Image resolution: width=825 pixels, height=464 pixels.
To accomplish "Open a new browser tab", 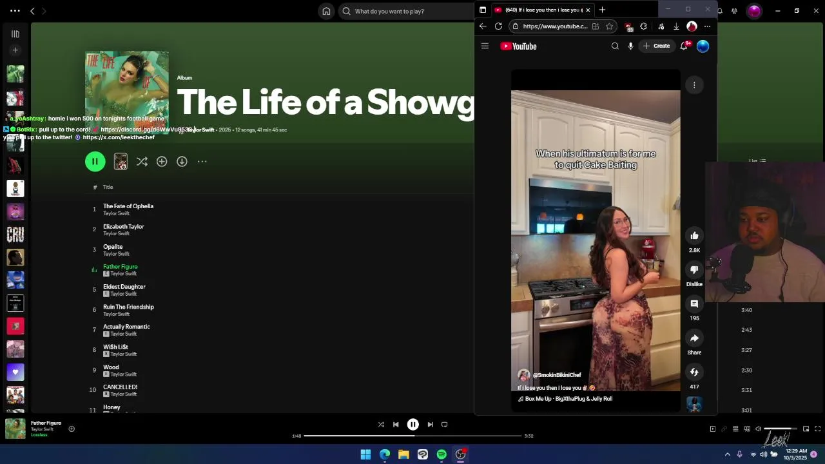I will 602,10.
